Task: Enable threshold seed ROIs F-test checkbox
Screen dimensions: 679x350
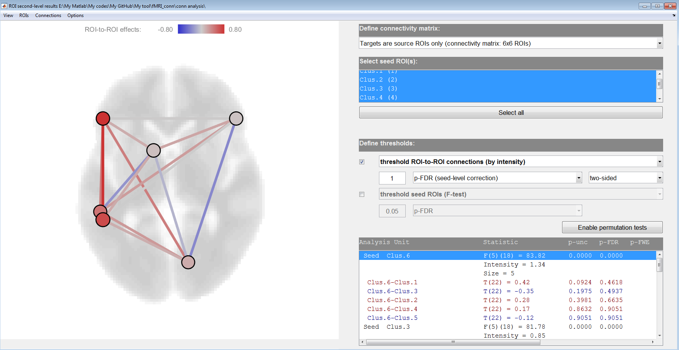Action: tap(362, 195)
